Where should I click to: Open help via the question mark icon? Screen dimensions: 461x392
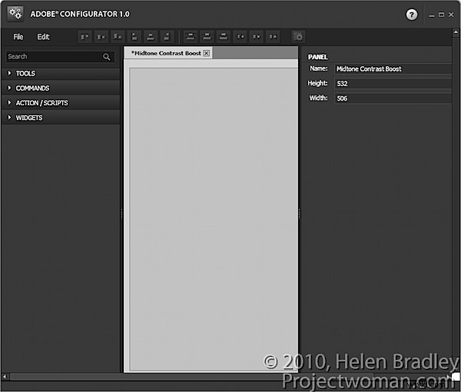(x=412, y=15)
